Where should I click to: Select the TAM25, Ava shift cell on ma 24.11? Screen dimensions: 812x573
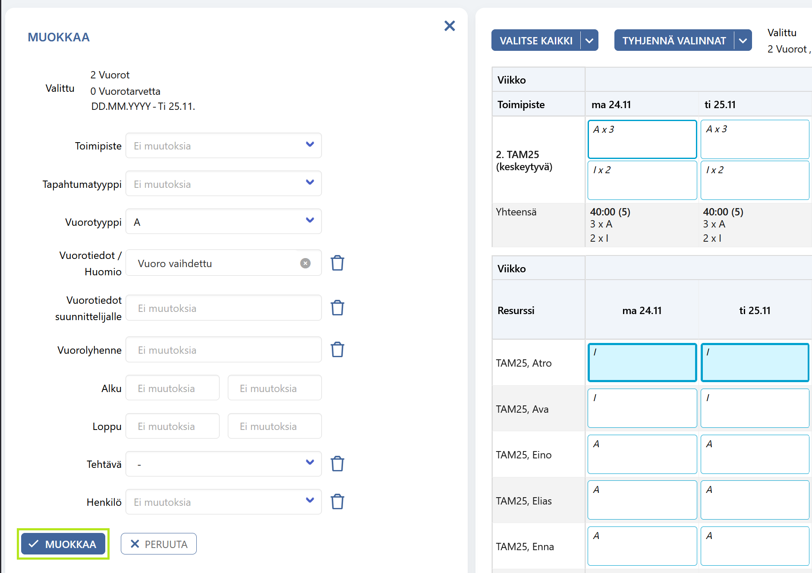642,408
